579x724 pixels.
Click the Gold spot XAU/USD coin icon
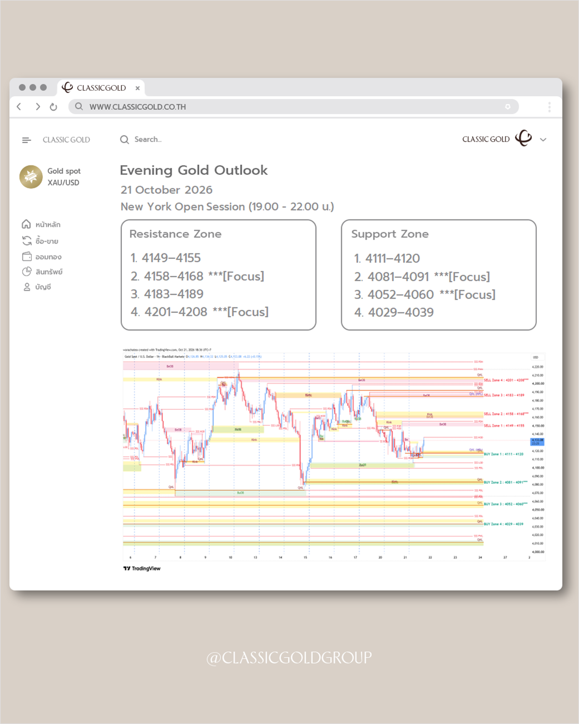tap(31, 177)
